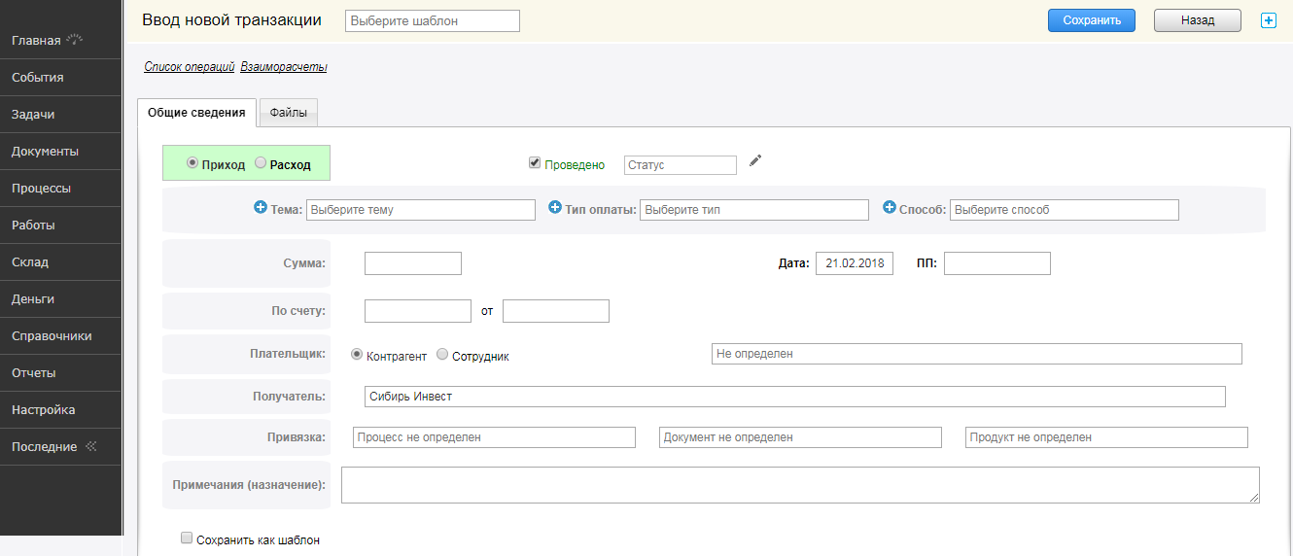This screenshot has height=556, width=1293.
Task: Click the pencil edit icon near Статус
Action: tap(755, 161)
